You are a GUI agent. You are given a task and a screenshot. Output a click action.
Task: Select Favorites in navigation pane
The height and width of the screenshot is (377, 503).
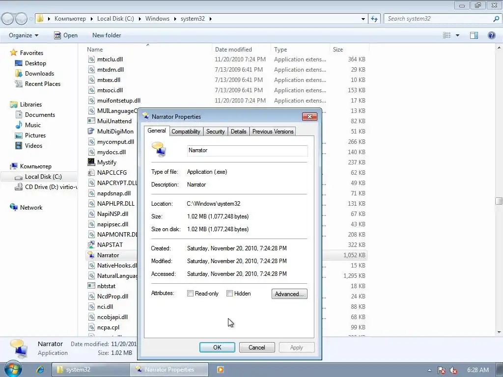31,53
